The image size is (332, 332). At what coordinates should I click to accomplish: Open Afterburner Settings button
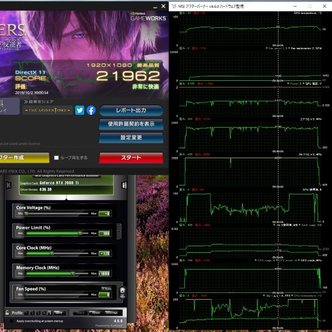[112, 313]
